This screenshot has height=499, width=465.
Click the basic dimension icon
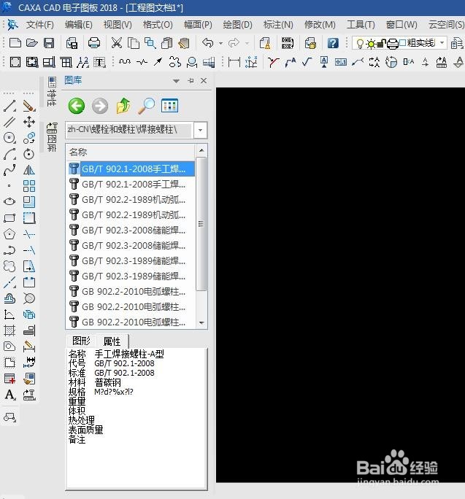coord(234,62)
